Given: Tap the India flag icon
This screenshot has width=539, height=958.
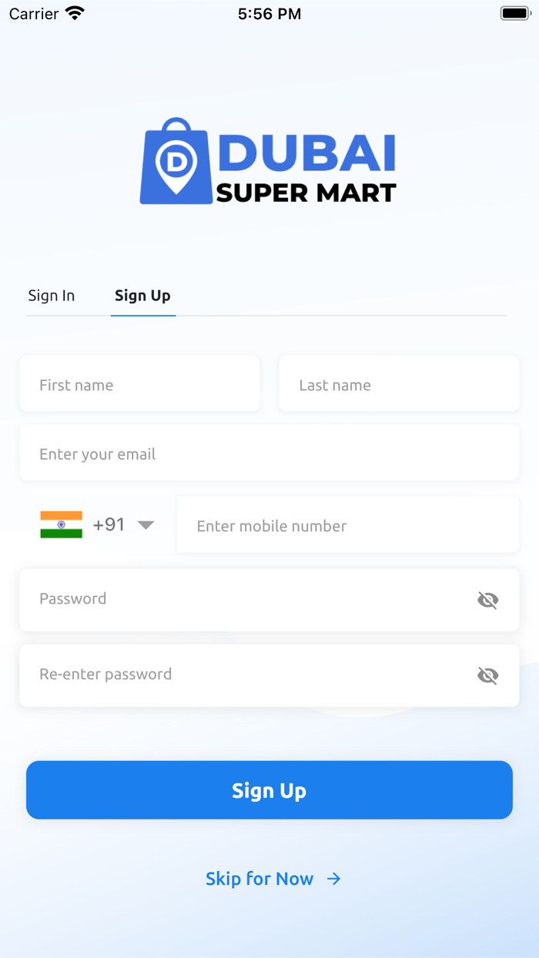Looking at the screenshot, I should pos(62,524).
